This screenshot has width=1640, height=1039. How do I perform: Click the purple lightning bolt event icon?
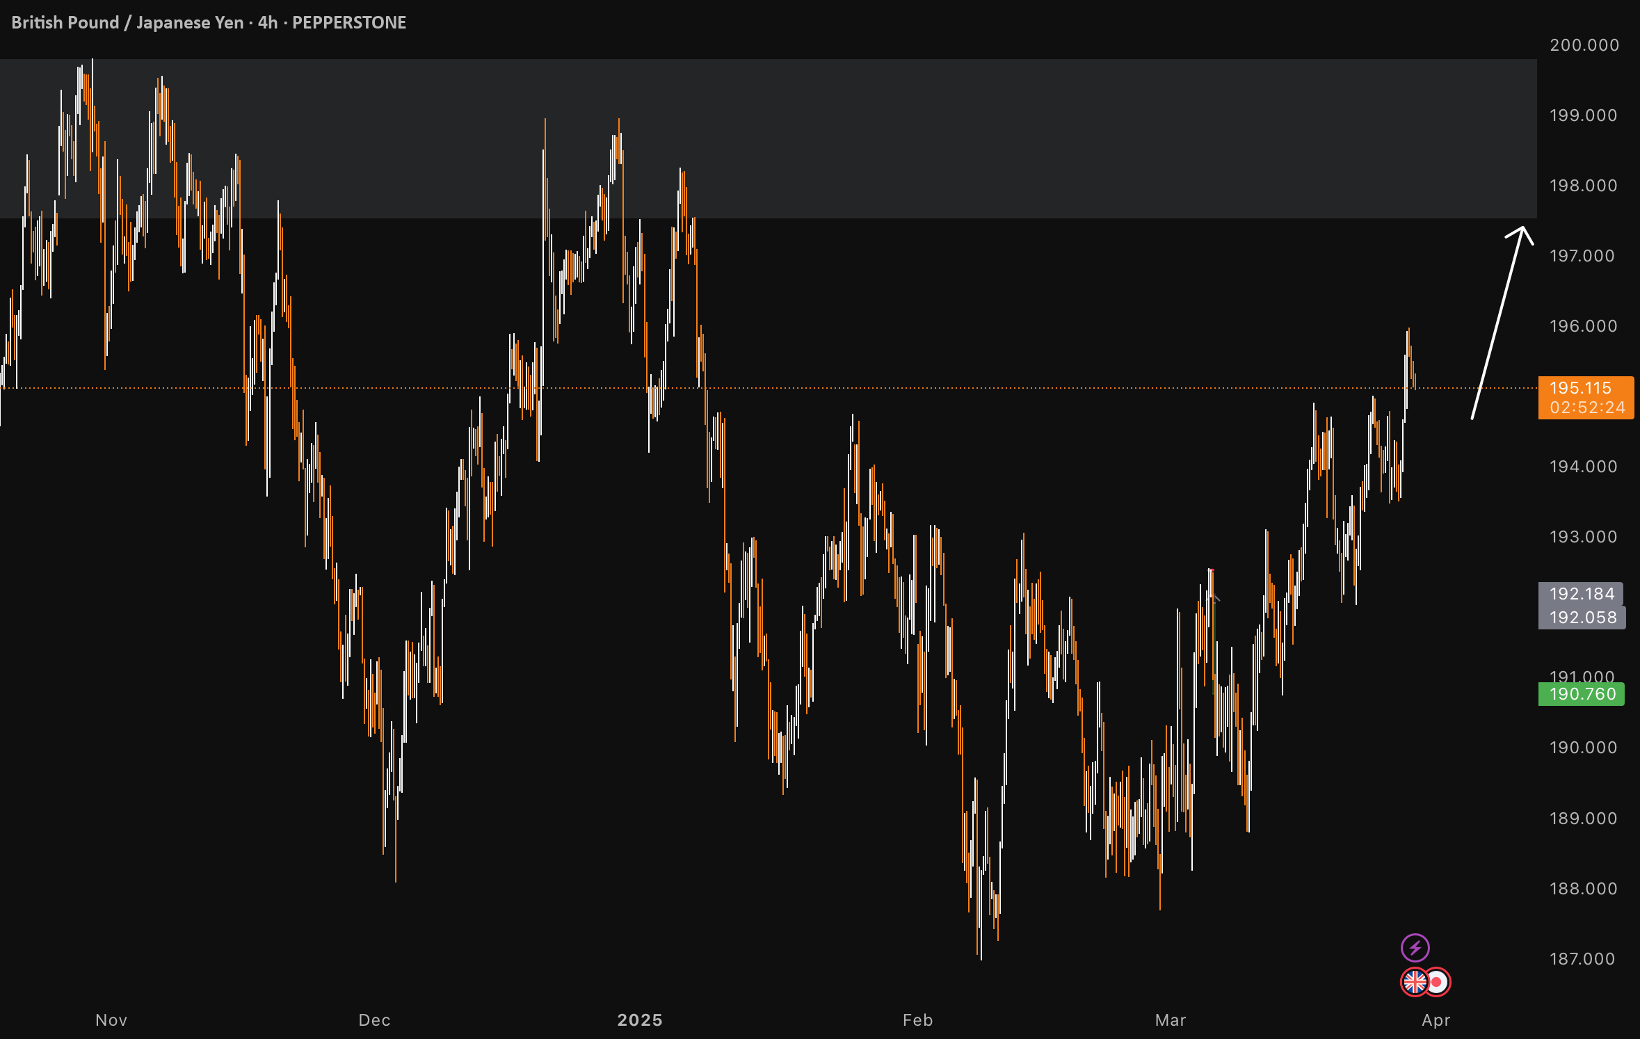click(x=1415, y=947)
